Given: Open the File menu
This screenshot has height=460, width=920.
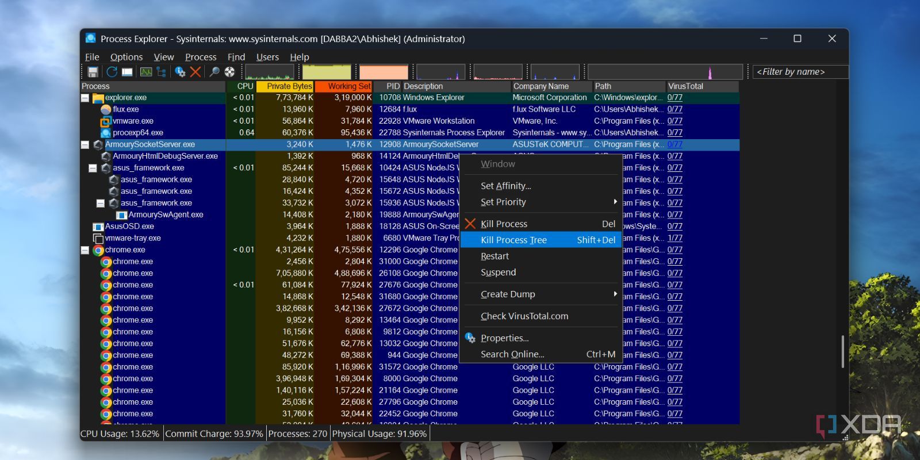Looking at the screenshot, I should [92, 57].
